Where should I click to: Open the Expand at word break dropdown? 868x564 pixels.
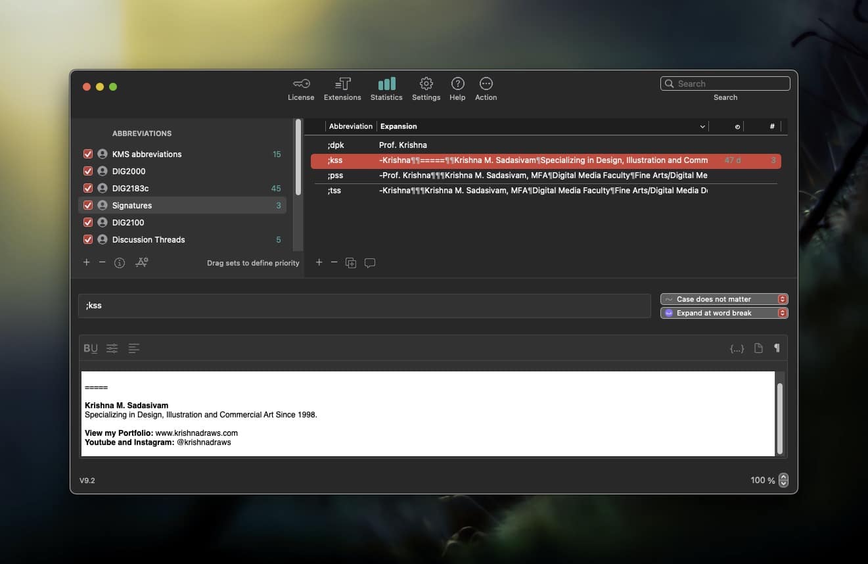(x=723, y=313)
